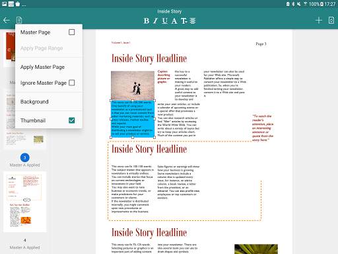
Task: Tap the shopping bag notification icon
Action: (18, 4)
